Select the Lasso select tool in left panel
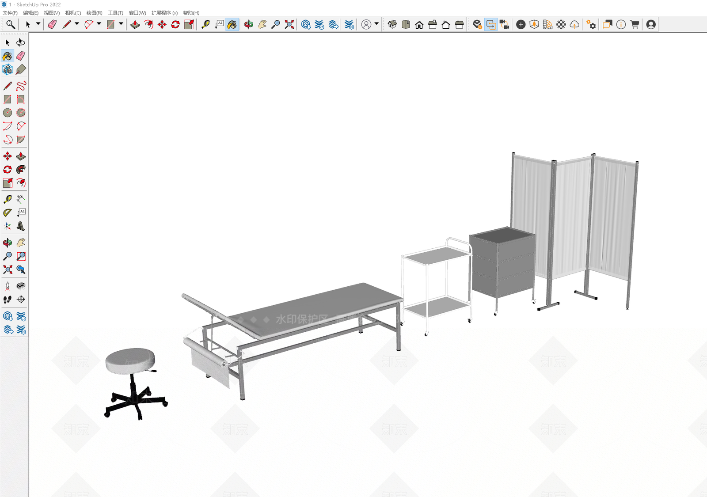 click(21, 42)
